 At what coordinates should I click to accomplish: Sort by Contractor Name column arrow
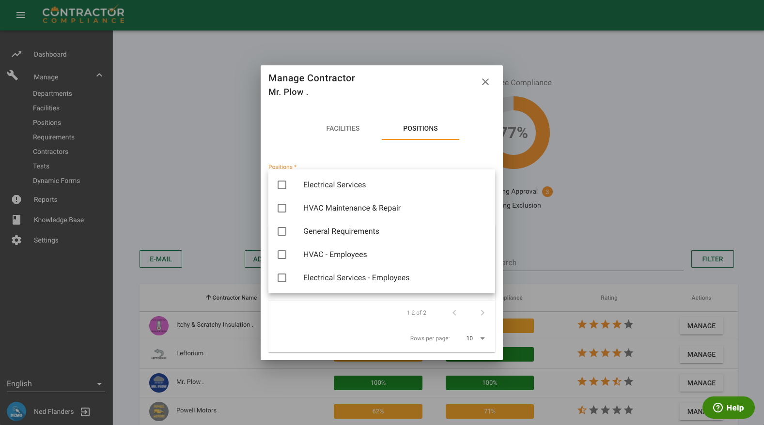tap(208, 297)
